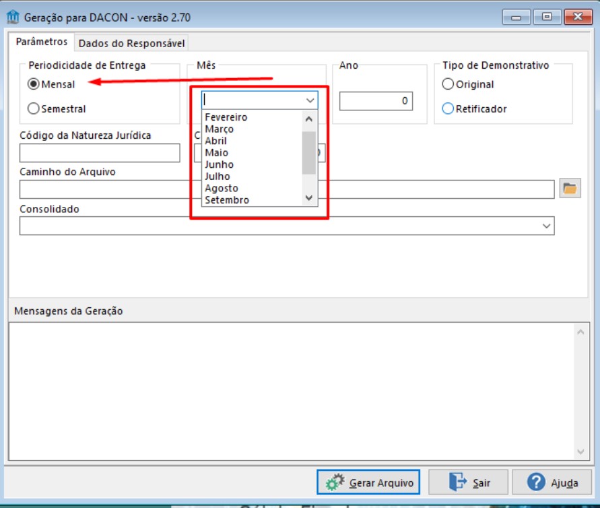Image resolution: width=600 pixels, height=508 pixels.
Task: Click messages area scroll up arrow
Action: click(580, 332)
